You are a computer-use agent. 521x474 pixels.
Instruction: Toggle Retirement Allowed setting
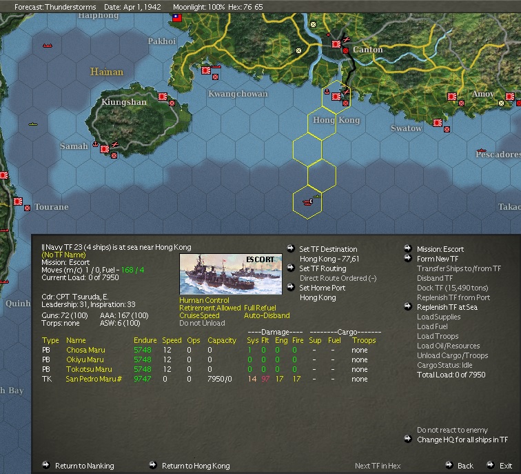tap(210, 308)
